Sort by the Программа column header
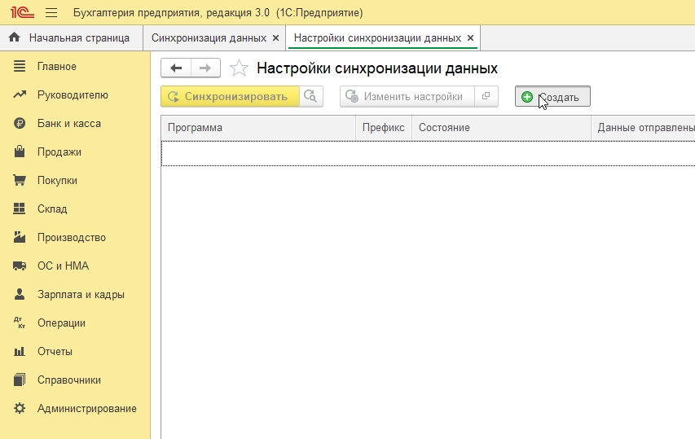Image resolution: width=695 pixels, height=439 pixels. 257,128
